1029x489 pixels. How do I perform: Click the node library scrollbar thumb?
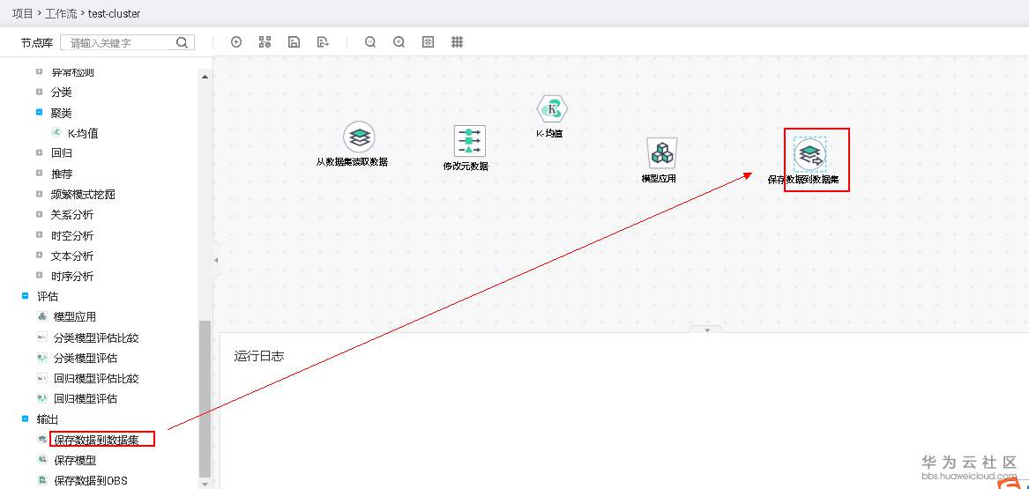pos(205,399)
